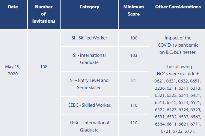Click the Other Considerations header
The height and width of the screenshot is (136, 205).
click(x=178, y=7)
